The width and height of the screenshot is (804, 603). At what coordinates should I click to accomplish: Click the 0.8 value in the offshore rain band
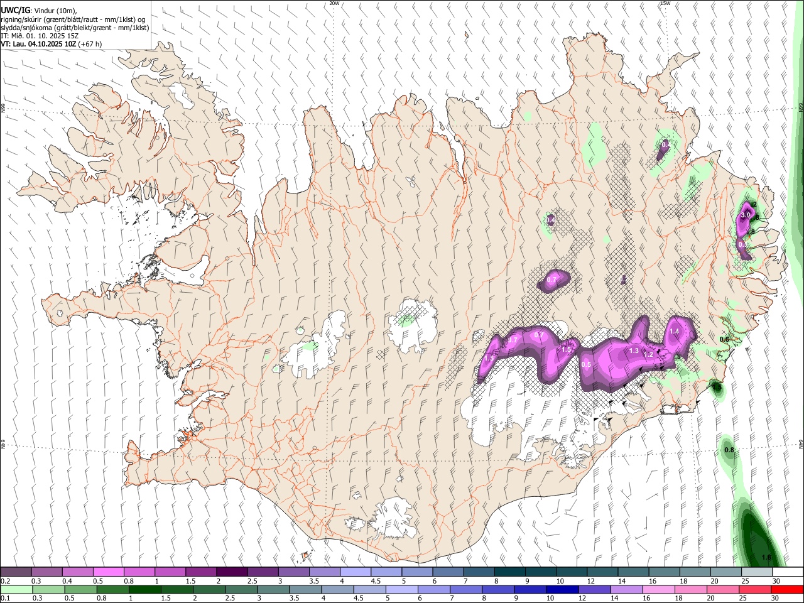729,450
